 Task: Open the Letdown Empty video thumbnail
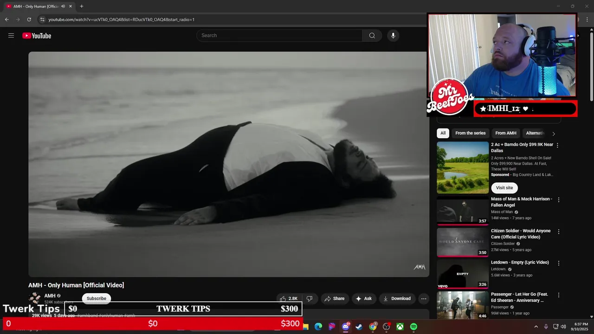coord(463,274)
